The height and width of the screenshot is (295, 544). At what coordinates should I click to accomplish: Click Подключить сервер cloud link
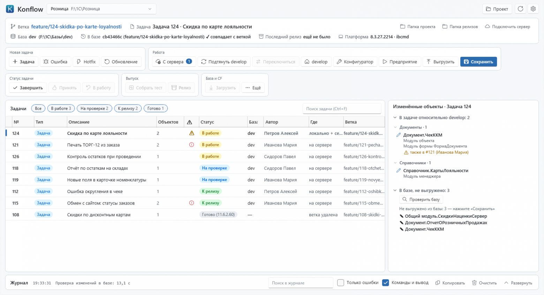(x=507, y=27)
